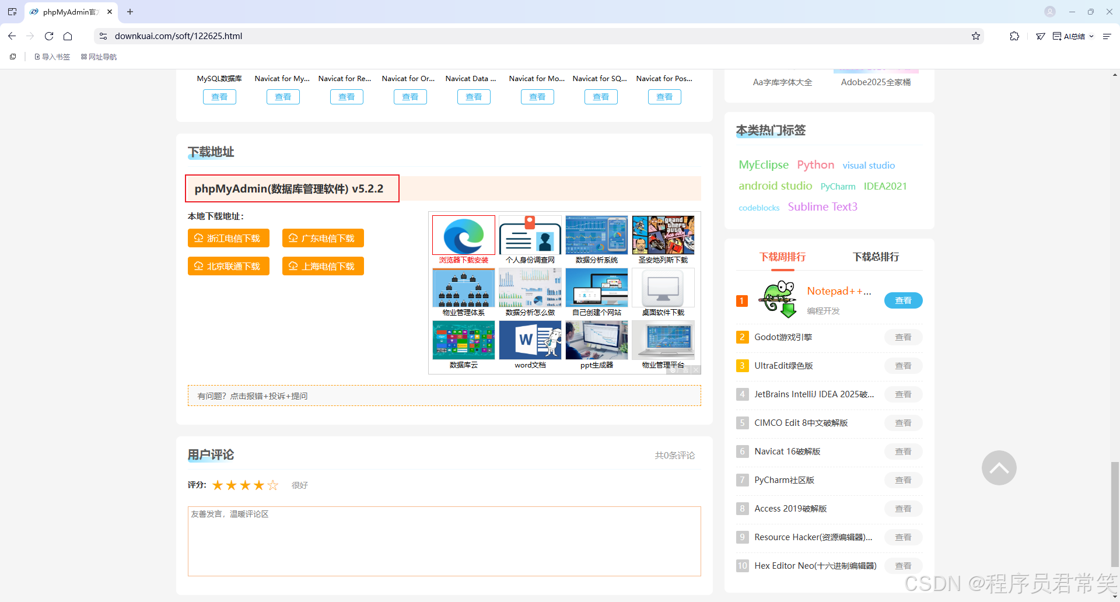The width and height of the screenshot is (1120, 602).
Task: Open the tab overview icon in title bar
Action: tap(12, 12)
